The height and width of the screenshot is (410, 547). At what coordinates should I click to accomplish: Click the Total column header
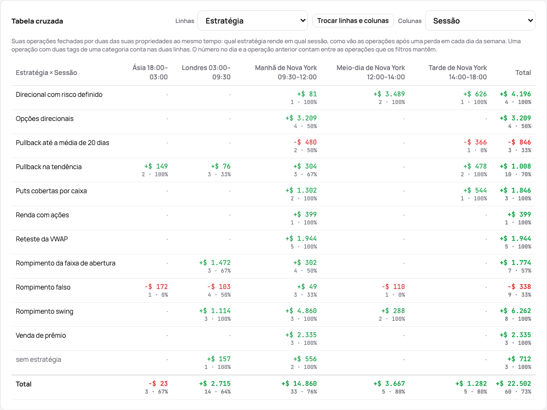523,73
